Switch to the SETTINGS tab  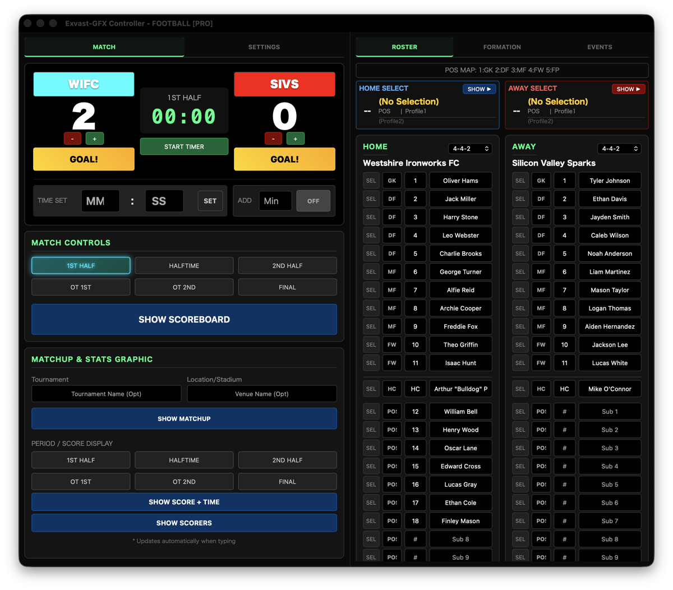tap(264, 47)
